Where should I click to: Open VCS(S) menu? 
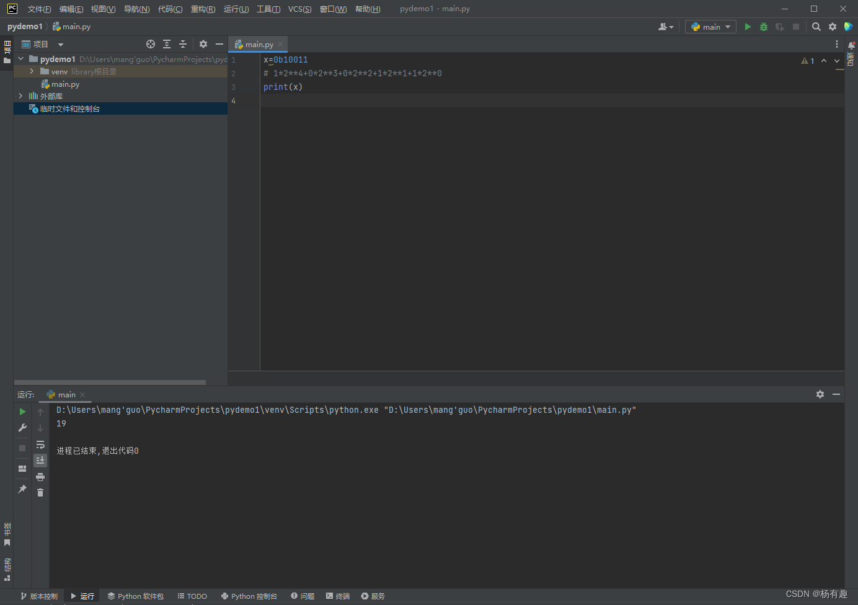click(x=300, y=9)
